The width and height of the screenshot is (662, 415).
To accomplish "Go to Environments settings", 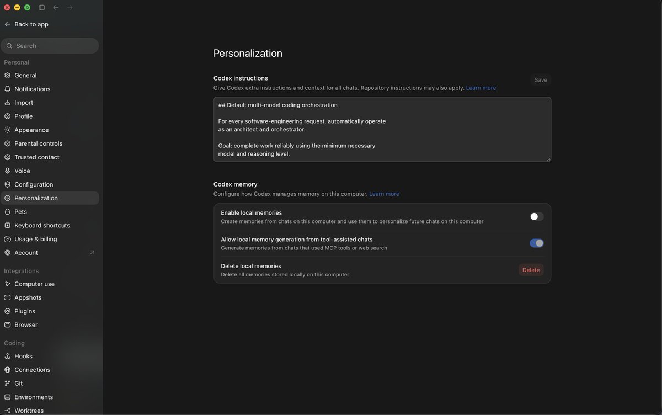I will pos(50,397).
